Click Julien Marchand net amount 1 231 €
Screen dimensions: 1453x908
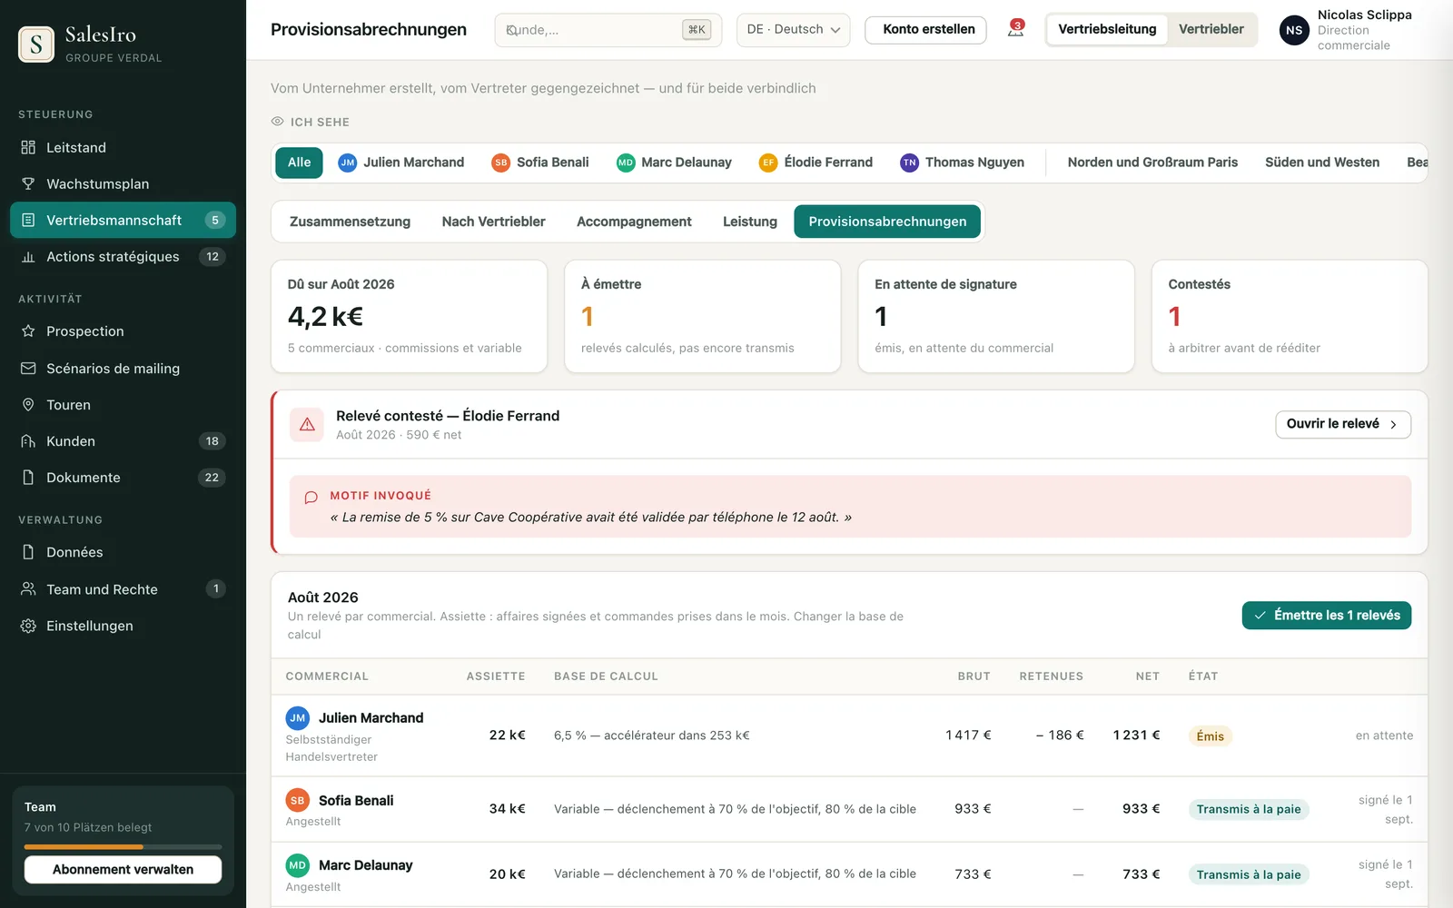pyautogui.click(x=1136, y=735)
